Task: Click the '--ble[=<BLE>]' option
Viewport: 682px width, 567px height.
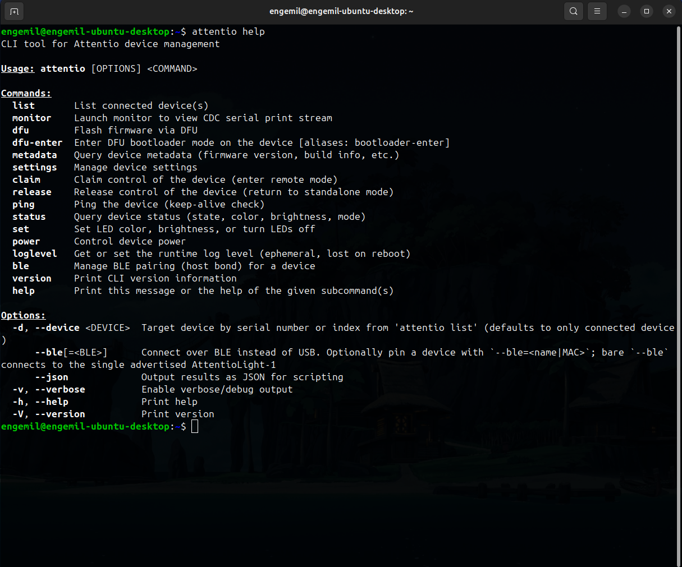Action: pos(71,353)
